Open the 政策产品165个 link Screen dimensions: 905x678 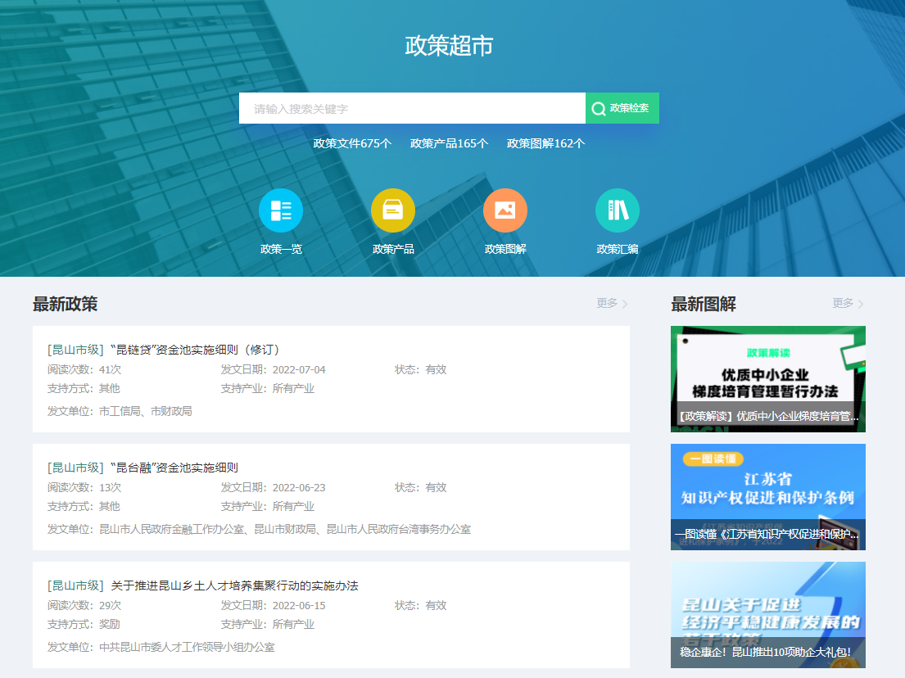(x=449, y=143)
